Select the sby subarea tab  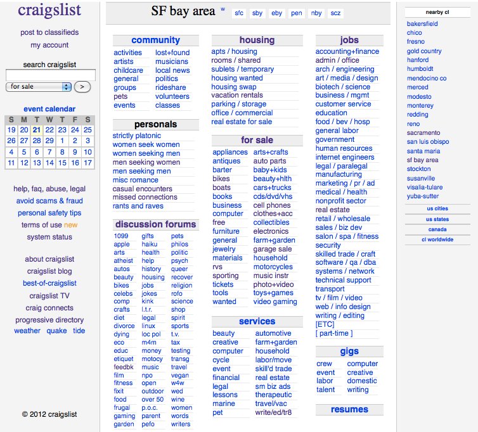(x=257, y=13)
